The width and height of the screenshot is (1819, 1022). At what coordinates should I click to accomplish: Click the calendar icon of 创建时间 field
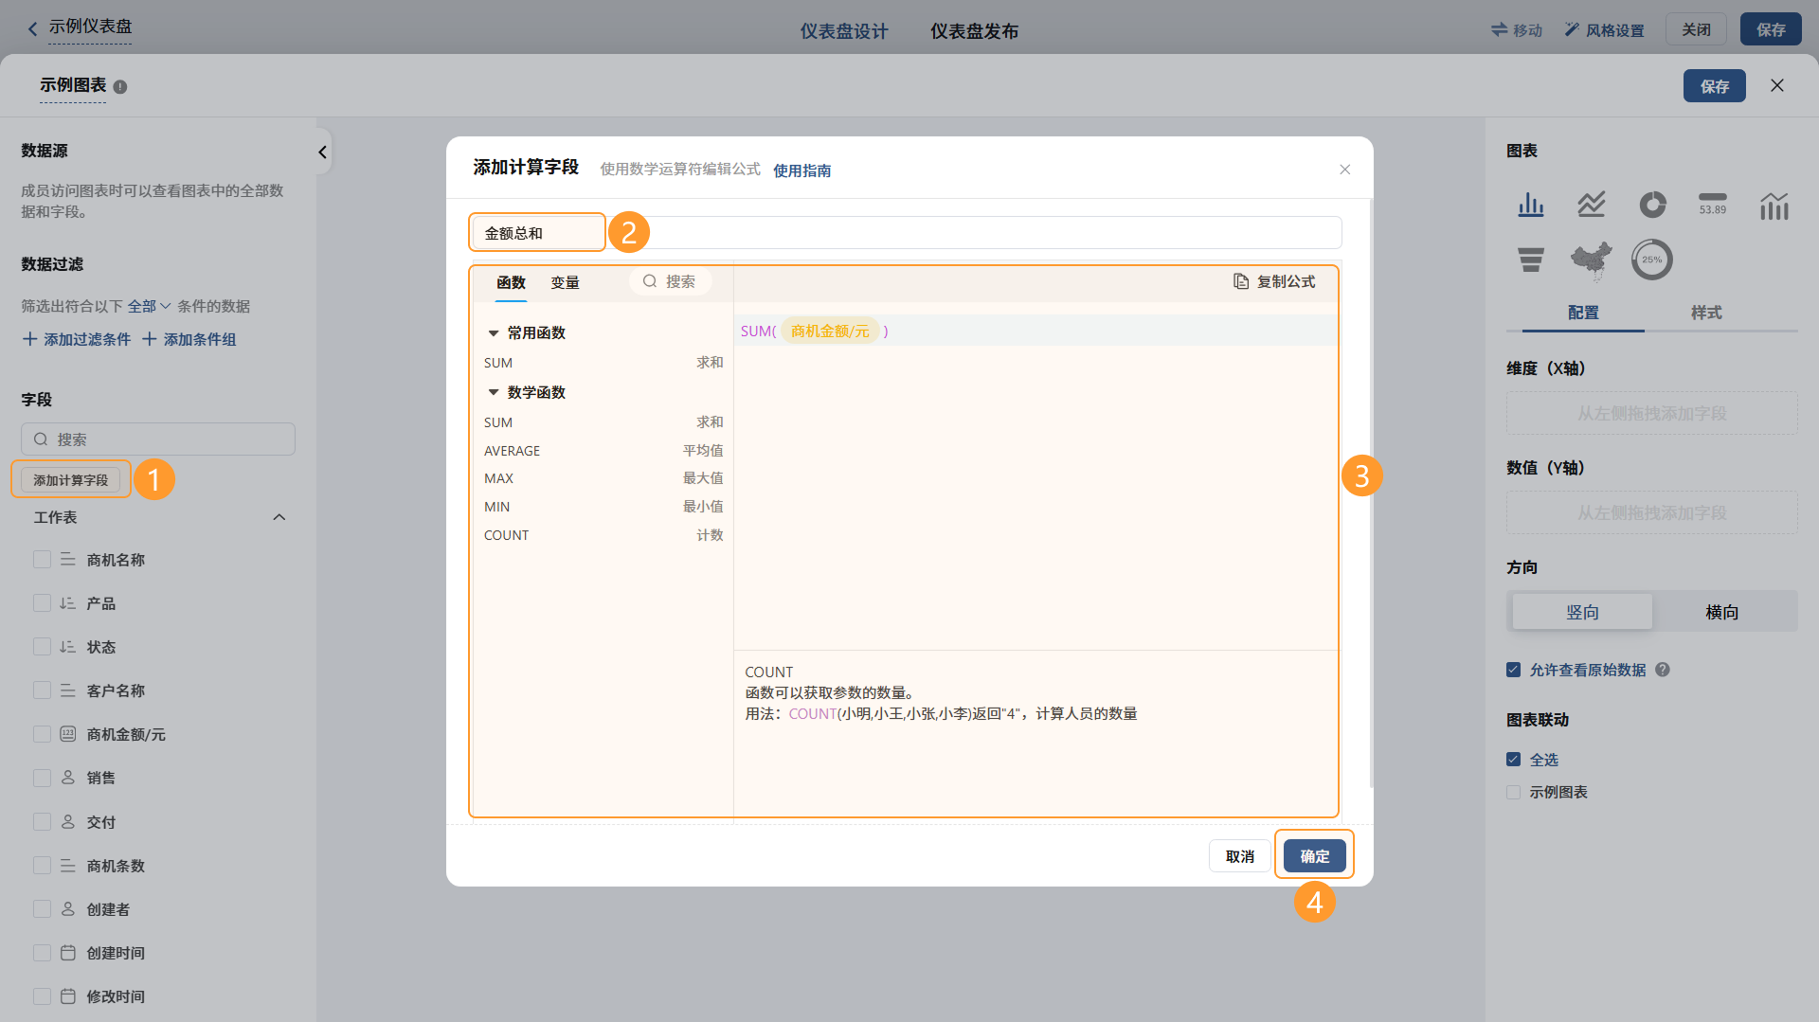(x=68, y=953)
